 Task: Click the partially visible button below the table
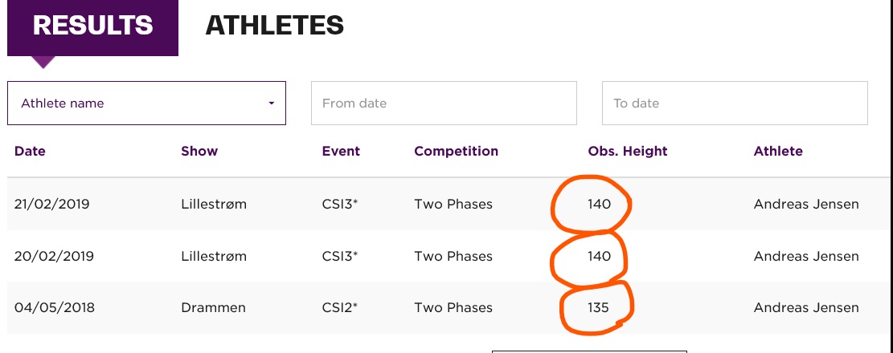(589, 352)
